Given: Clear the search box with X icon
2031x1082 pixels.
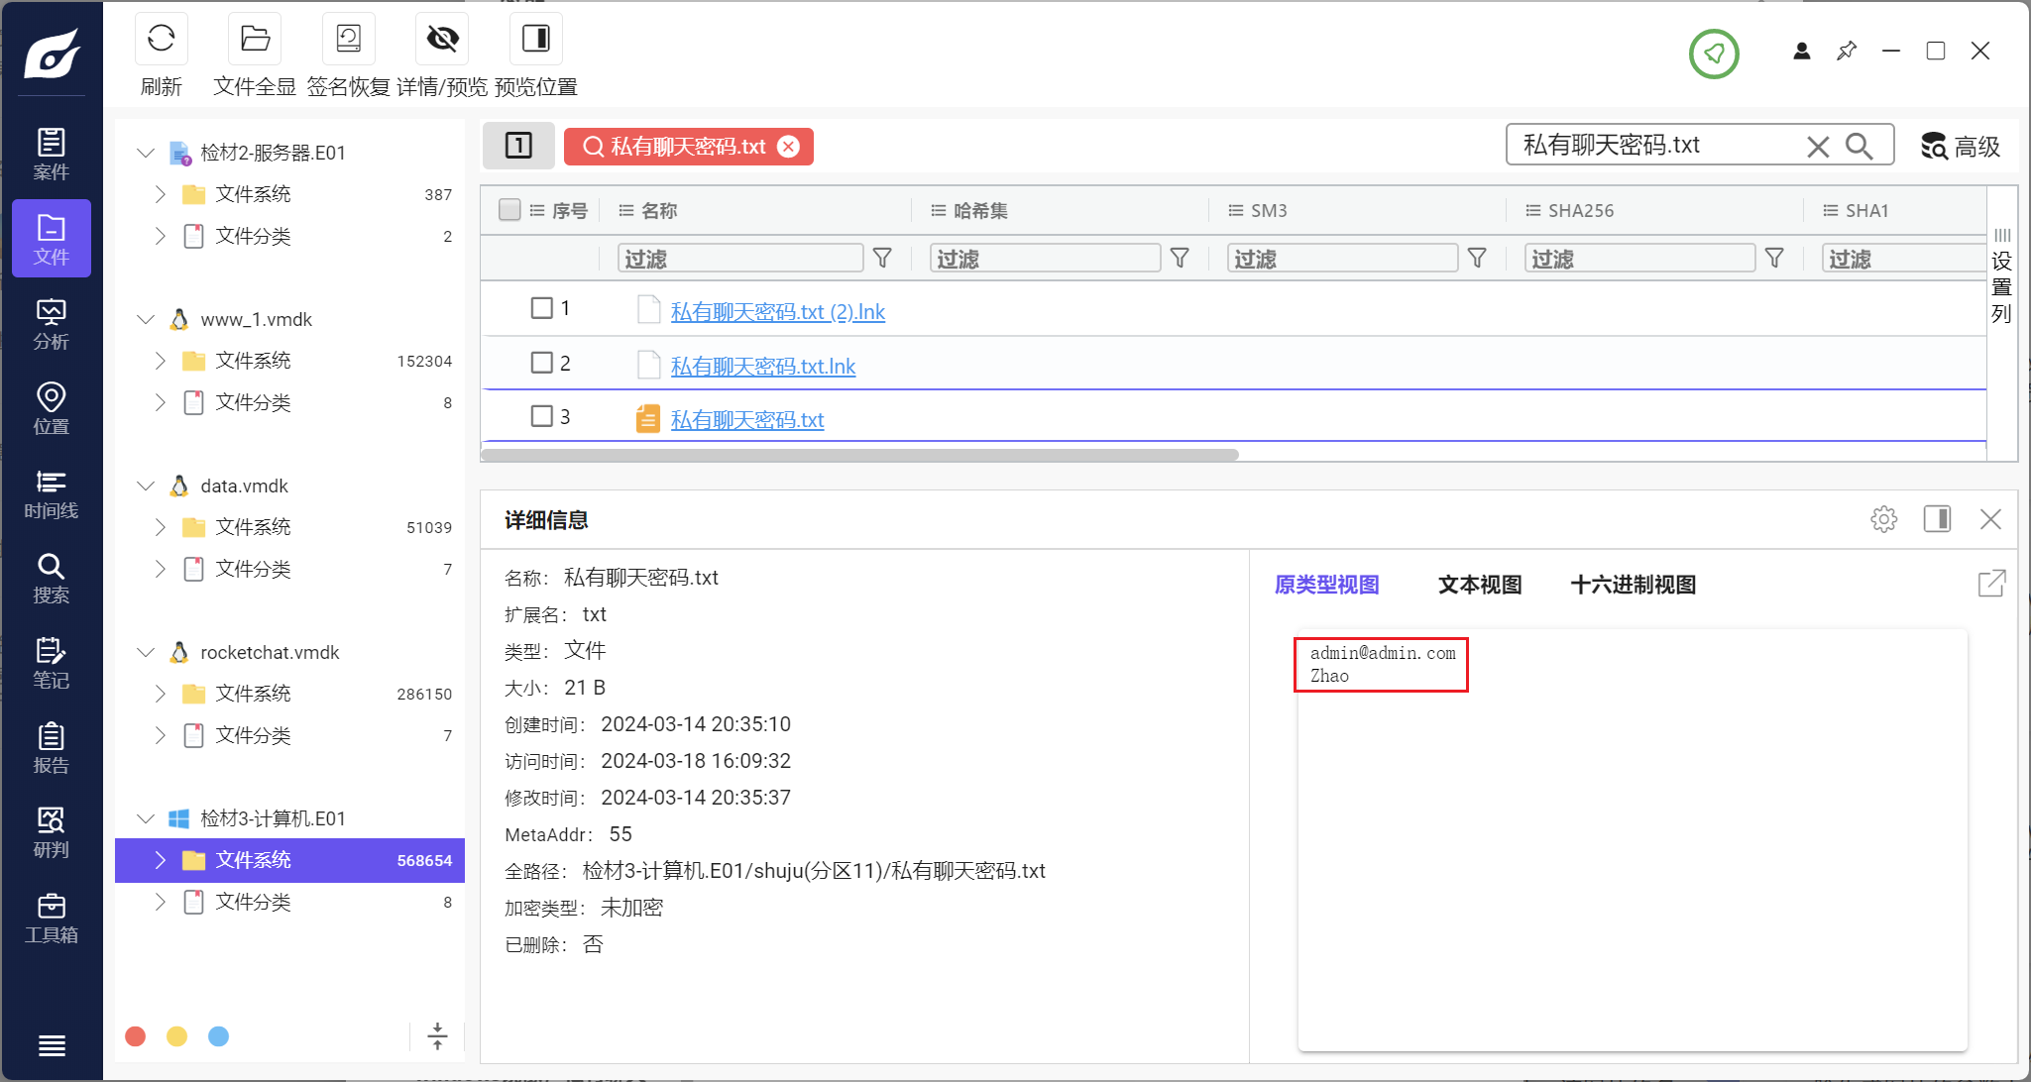Looking at the screenshot, I should pos(1818,147).
